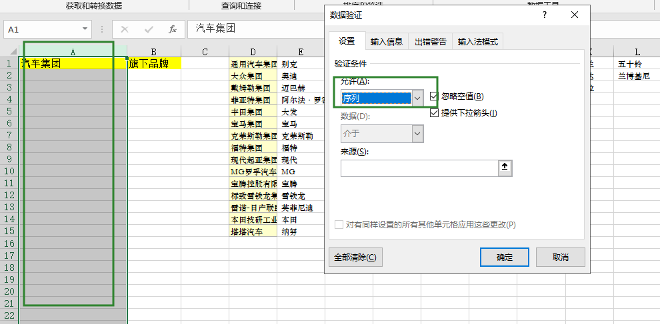Select column E header
Screen dimensions: 660x324
(x=301, y=52)
